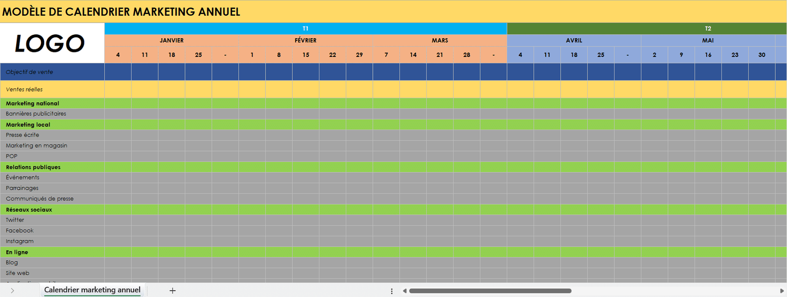787x297 pixels.
Task: Select the Objectif de vente row label
Action: coord(30,72)
